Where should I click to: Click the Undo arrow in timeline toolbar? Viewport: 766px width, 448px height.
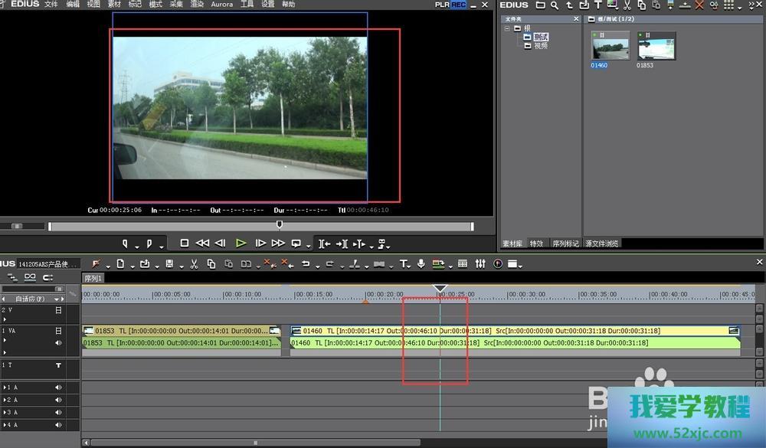306,264
